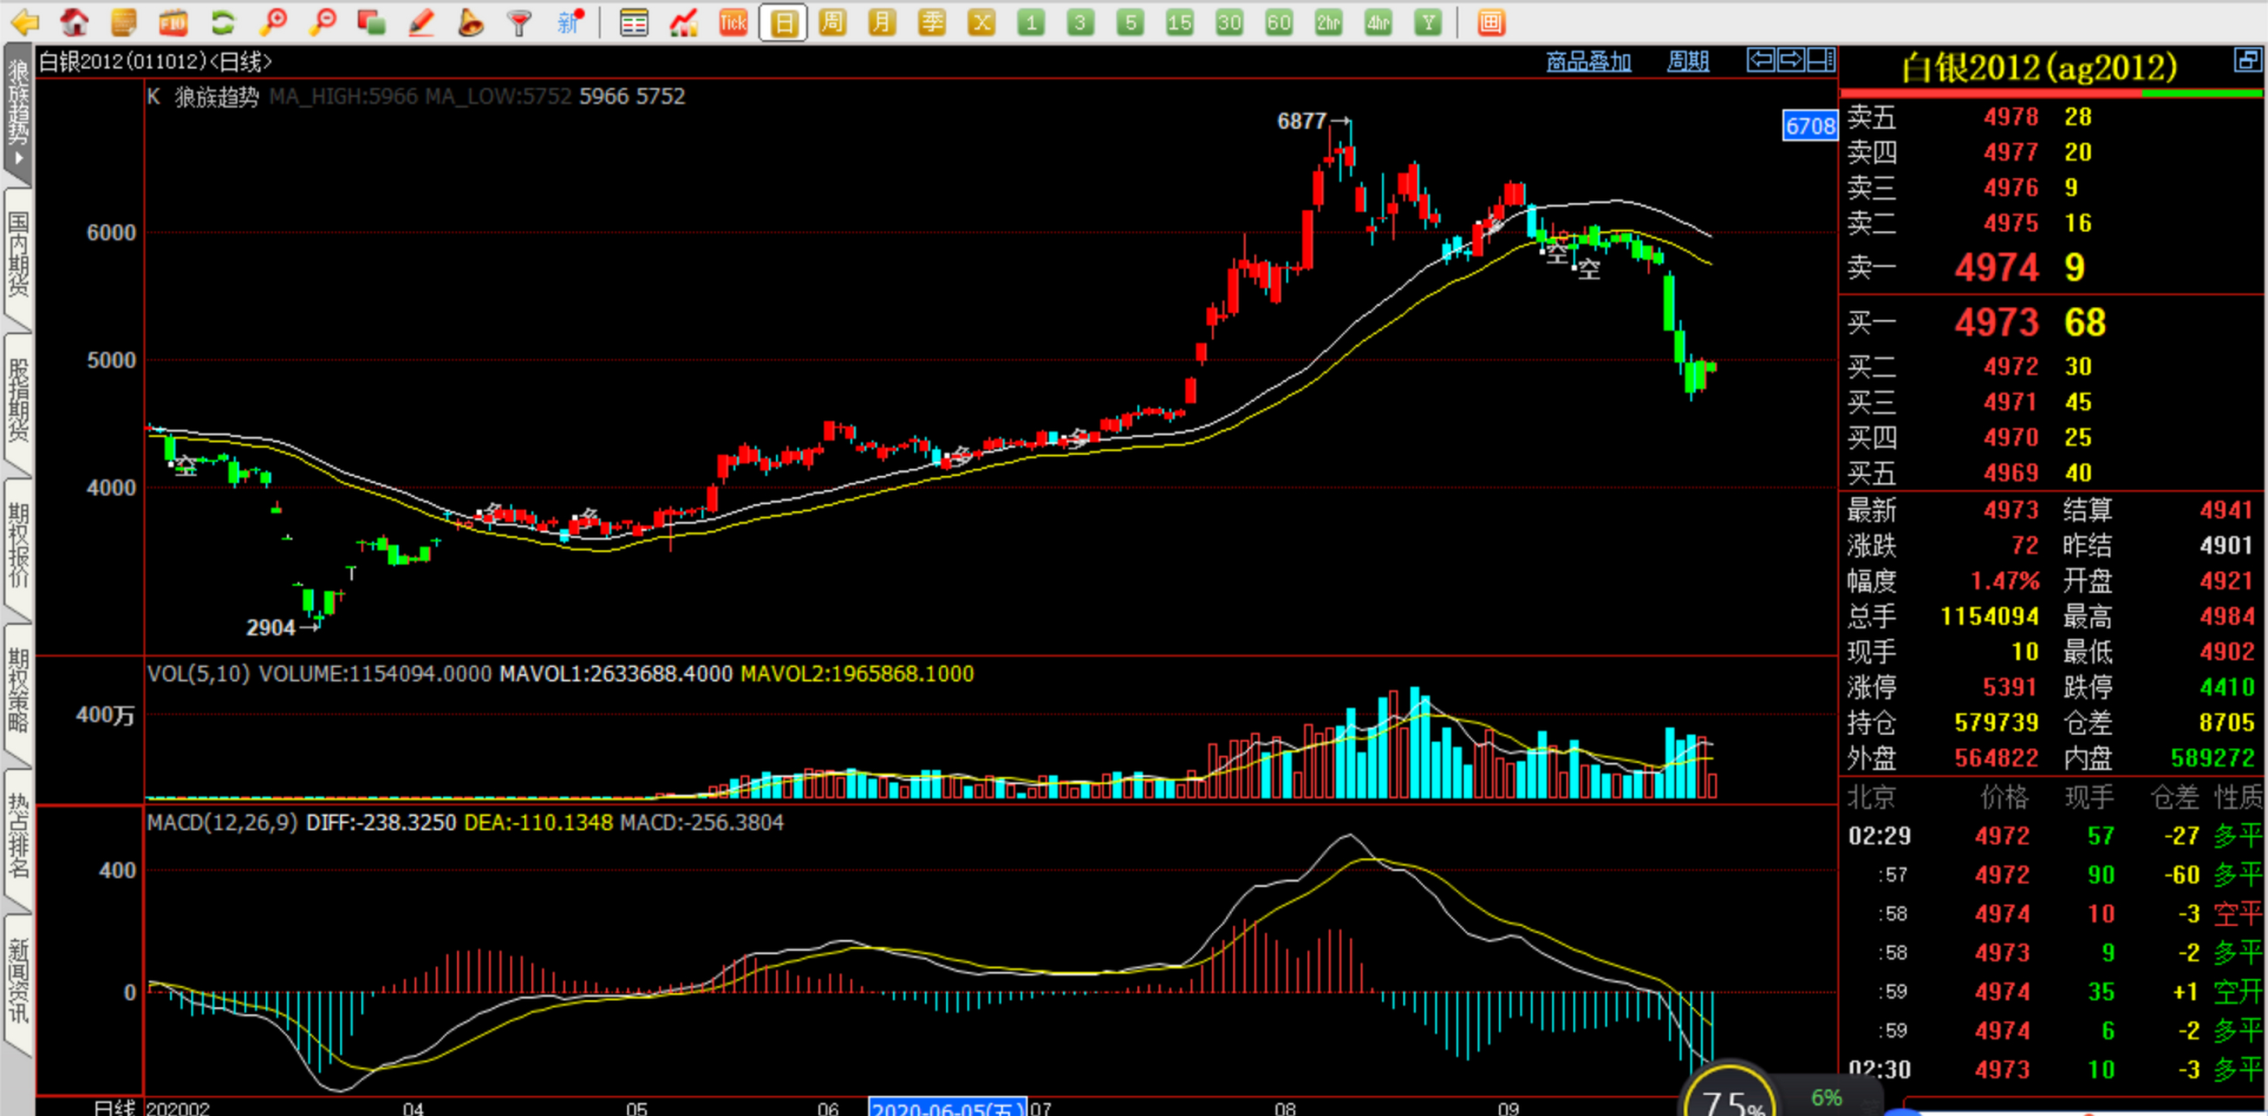This screenshot has height=1116, width=2268.
Task: Switch to the 4hr period
Action: click(1379, 22)
